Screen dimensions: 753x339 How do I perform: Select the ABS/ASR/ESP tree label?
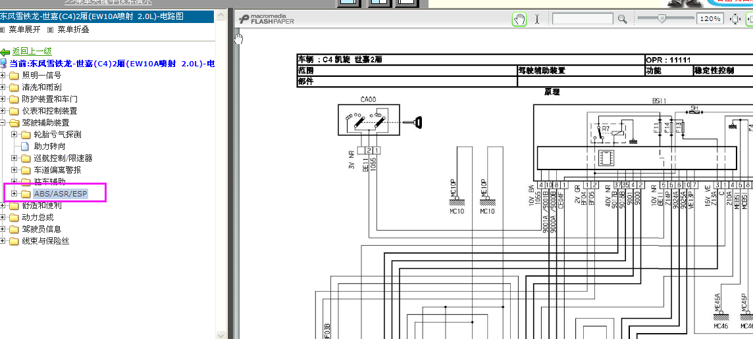61,194
